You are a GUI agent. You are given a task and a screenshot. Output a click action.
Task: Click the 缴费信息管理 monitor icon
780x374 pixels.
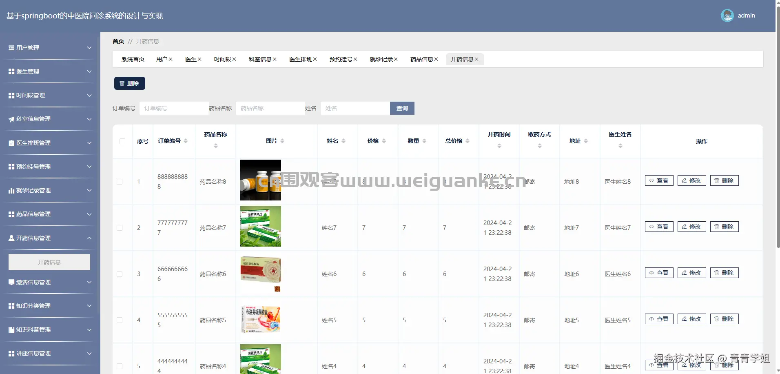[11, 282]
